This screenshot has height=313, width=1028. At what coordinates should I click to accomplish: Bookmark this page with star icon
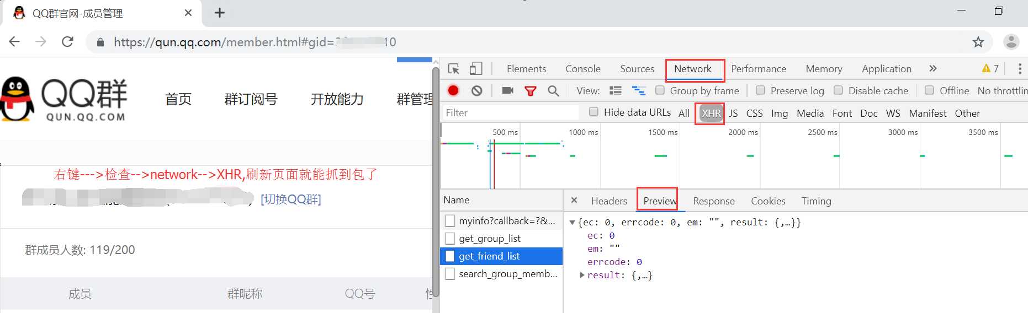pos(978,42)
